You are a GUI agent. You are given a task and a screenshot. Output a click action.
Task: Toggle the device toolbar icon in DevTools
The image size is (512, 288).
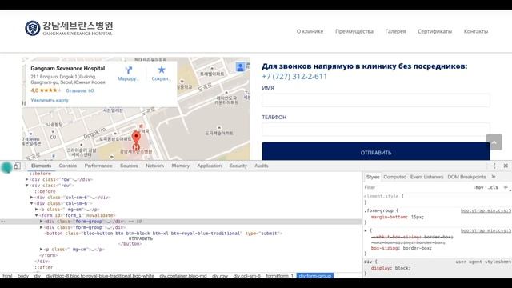pos(17,166)
